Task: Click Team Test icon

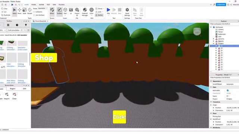Action: [x=135, y=12]
